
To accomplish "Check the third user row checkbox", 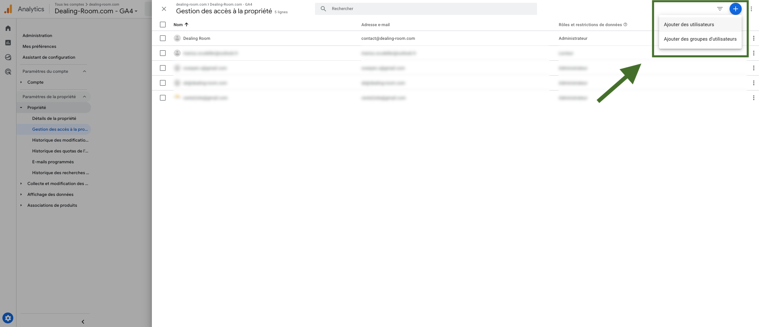I will (163, 68).
